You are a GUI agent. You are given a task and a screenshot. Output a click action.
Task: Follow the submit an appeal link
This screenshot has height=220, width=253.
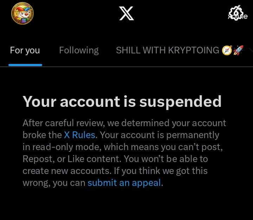[x=124, y=183]
